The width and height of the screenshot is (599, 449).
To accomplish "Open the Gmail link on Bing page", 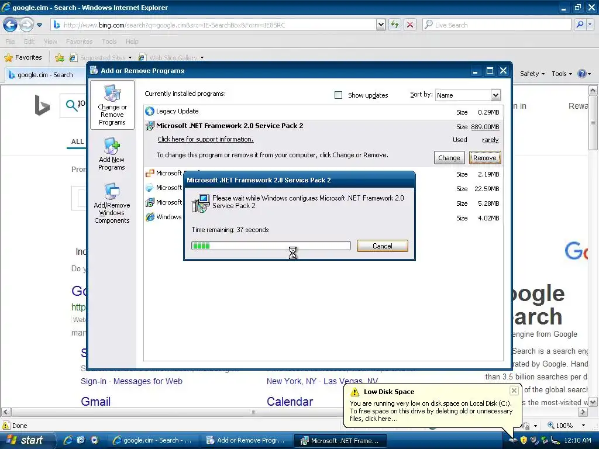I will pos(95,401).
